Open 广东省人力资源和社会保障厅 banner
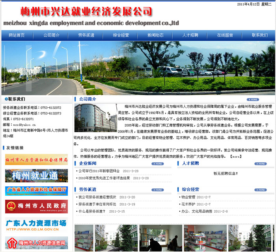Image resolution: width=276 pixels, height=252 pixels. click(36, 191)
